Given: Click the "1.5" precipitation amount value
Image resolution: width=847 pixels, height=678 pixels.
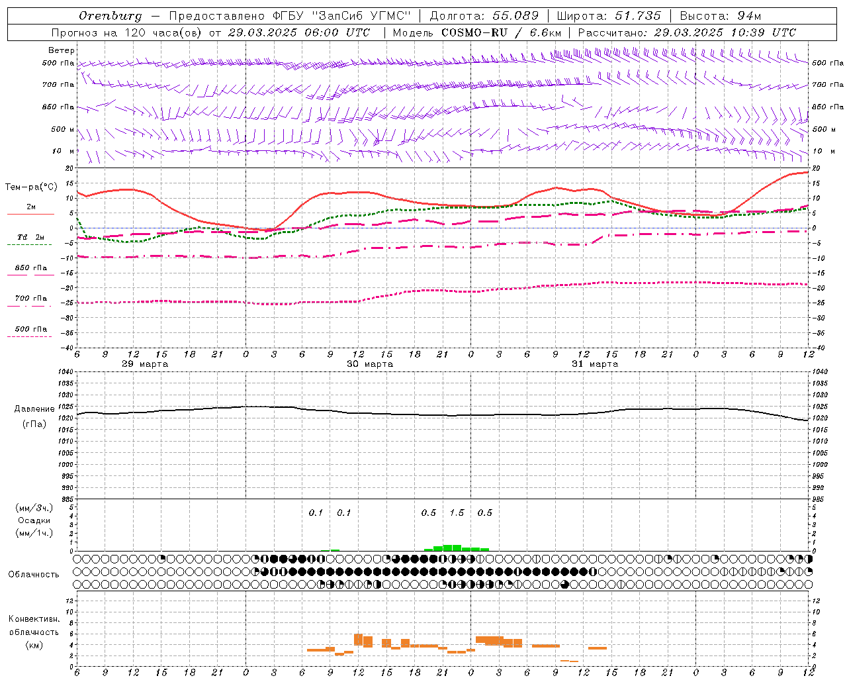Looking at the screenshot, I should (x=457, y=513).
